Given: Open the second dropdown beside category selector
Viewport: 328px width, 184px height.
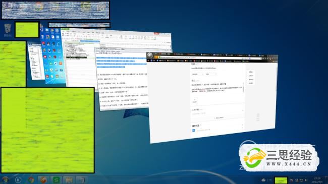Looking at the screenshot, I should [x=211, y=74].
